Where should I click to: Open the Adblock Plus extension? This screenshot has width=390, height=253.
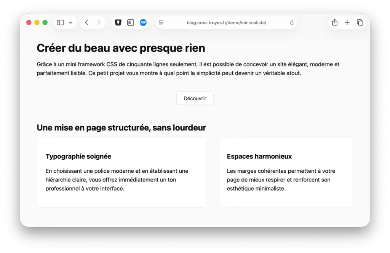(143, 22)
